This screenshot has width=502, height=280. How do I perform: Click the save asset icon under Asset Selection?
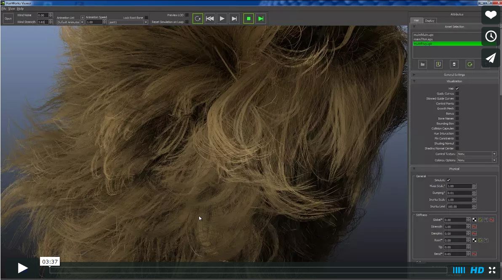454,64
